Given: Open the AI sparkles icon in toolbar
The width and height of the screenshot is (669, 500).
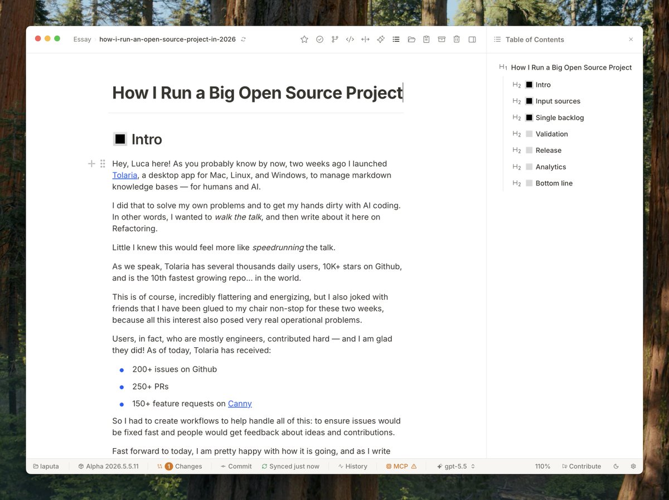Looking at the screenshot, I should 381,40.
